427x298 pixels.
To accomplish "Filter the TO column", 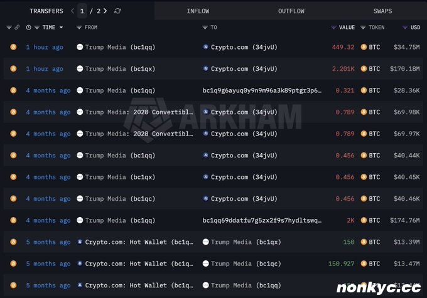I will point(205,27).
